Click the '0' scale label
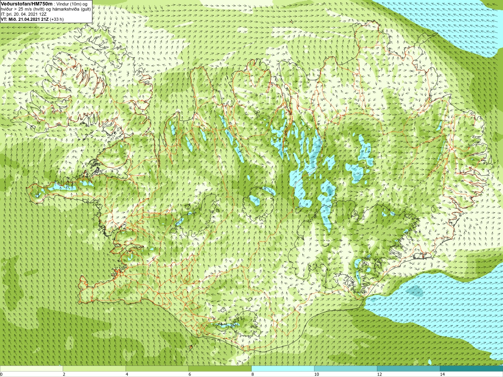Image resolution: width=503 pixels, height=377 pixels. (x=2, y=374)
